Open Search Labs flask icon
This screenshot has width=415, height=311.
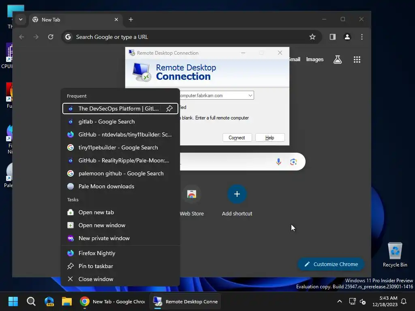pyautogui.click(x=338, y=60)
